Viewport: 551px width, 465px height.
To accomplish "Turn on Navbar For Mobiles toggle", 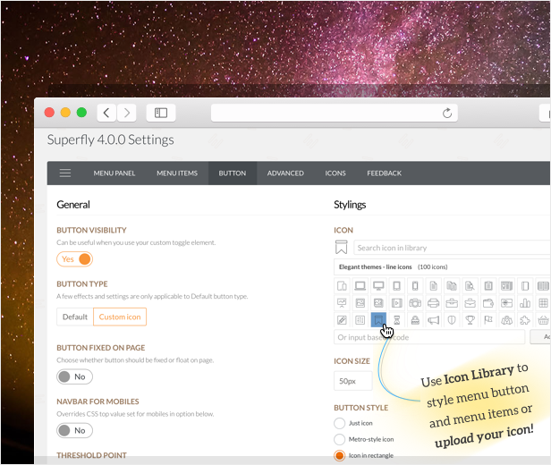I will pos(75,430).
